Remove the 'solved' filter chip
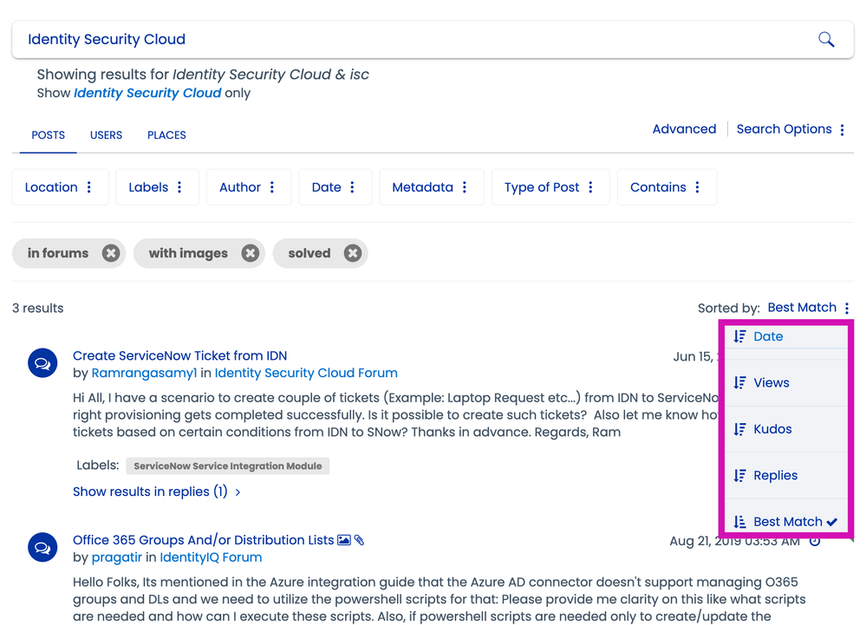The width and height of the screenshot is (866, 625). pos(352,253)
